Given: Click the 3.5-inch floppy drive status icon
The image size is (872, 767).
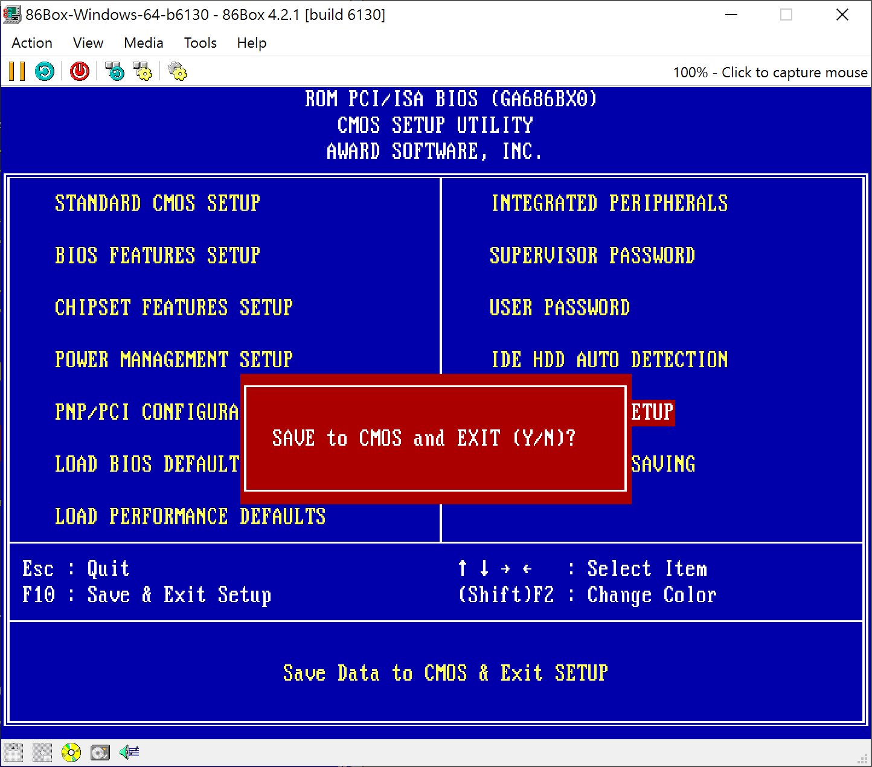Looking at the screenshot, I should tap(14, 753).
